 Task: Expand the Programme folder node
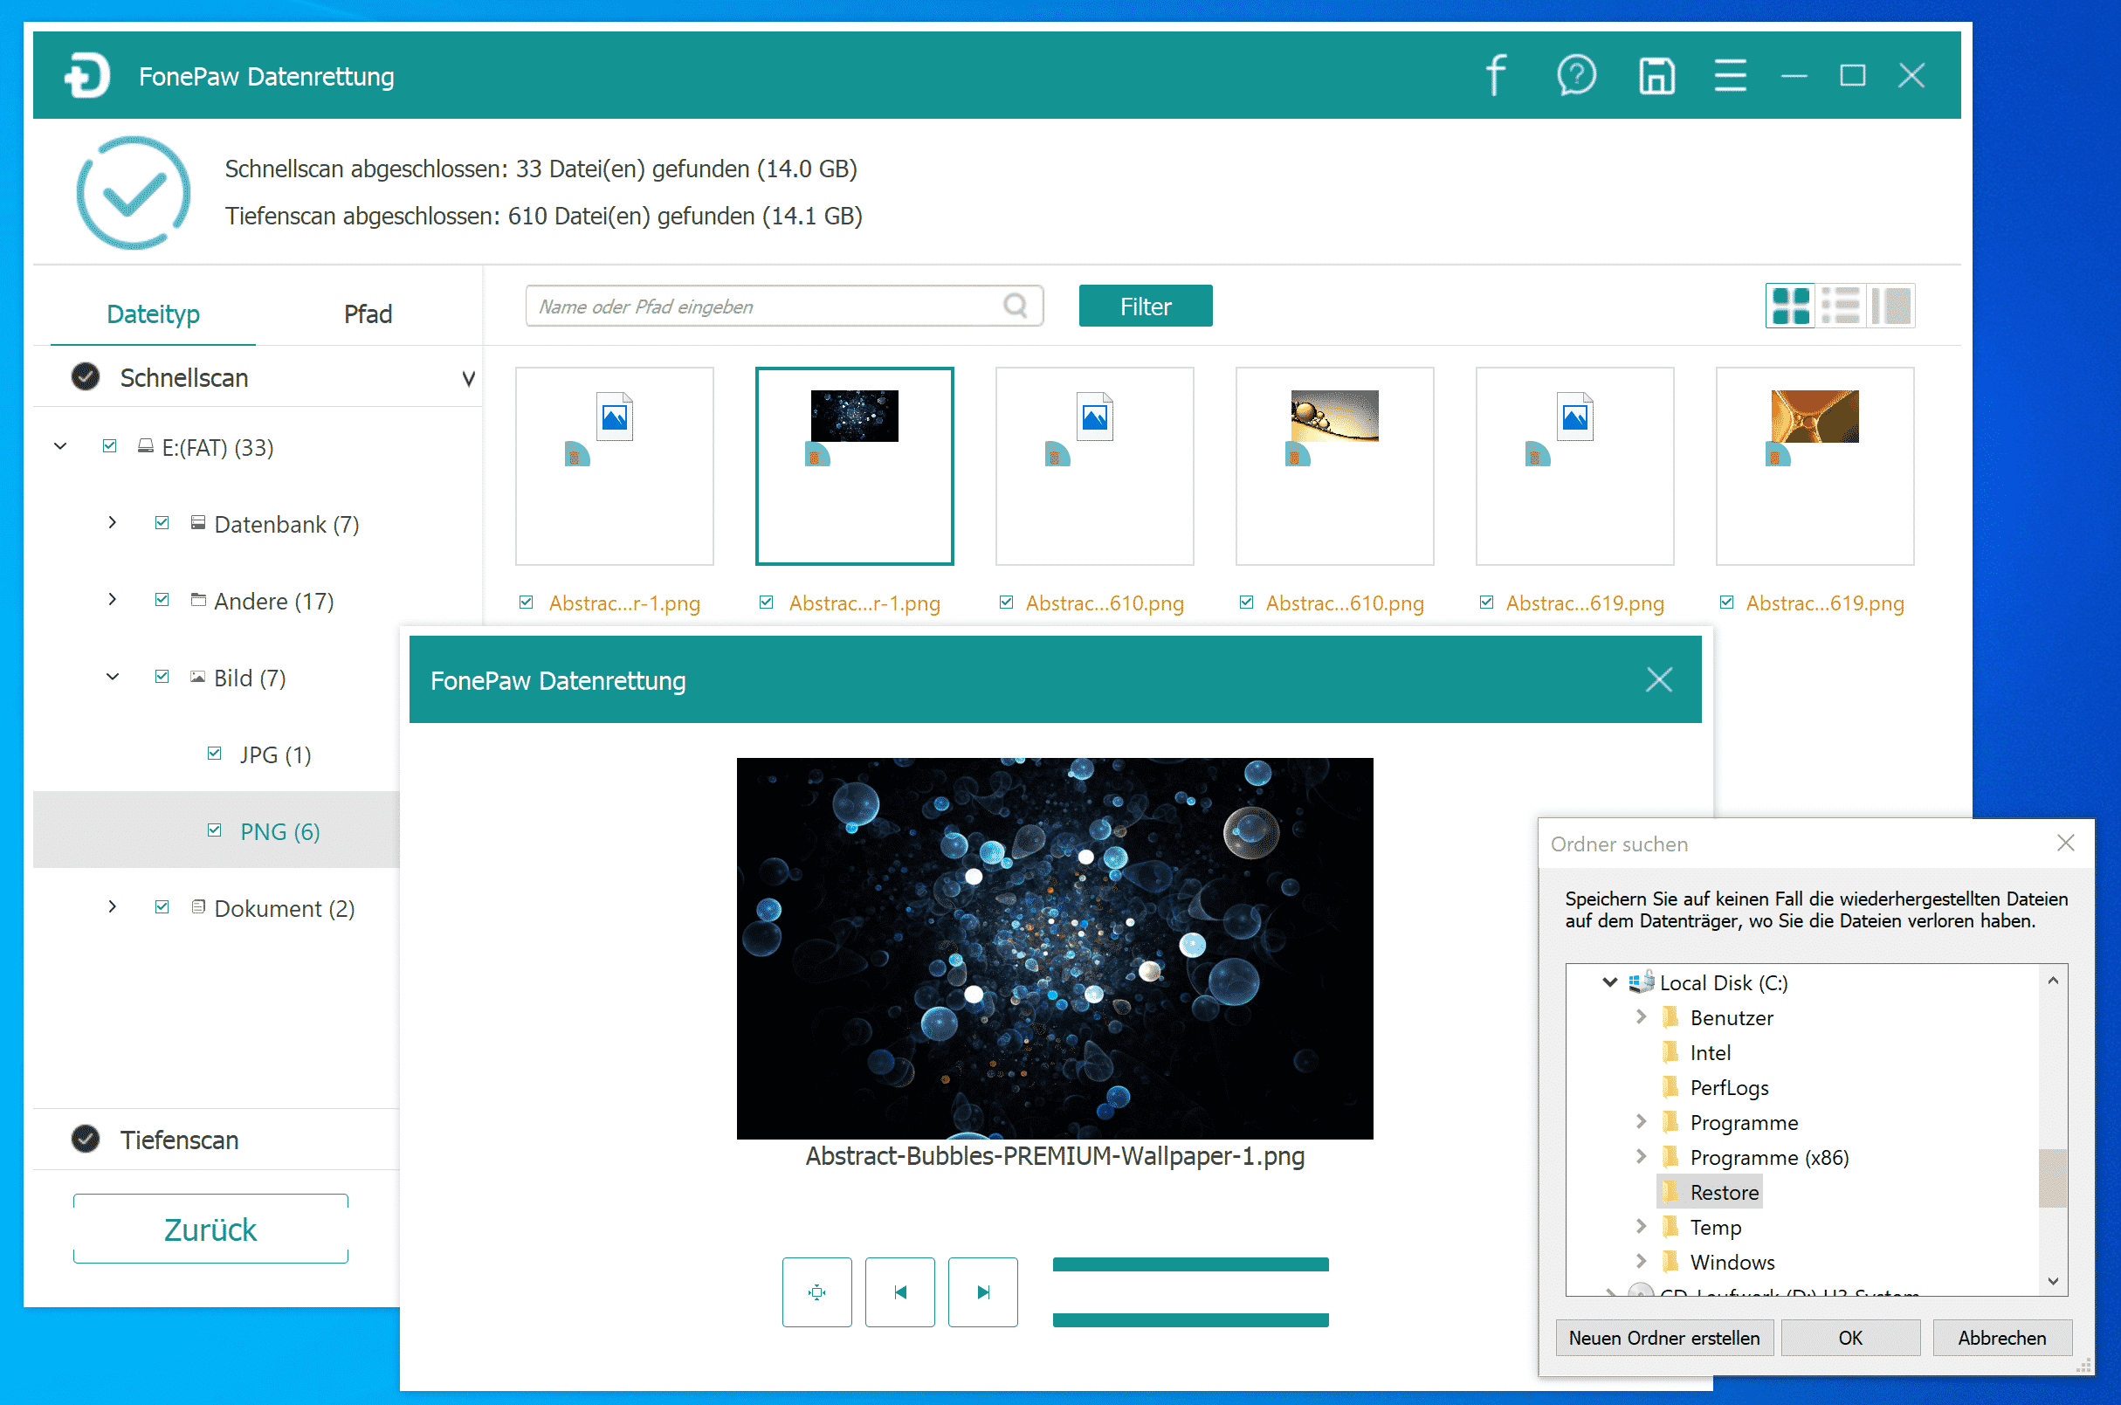[x=1641, y=1122]
